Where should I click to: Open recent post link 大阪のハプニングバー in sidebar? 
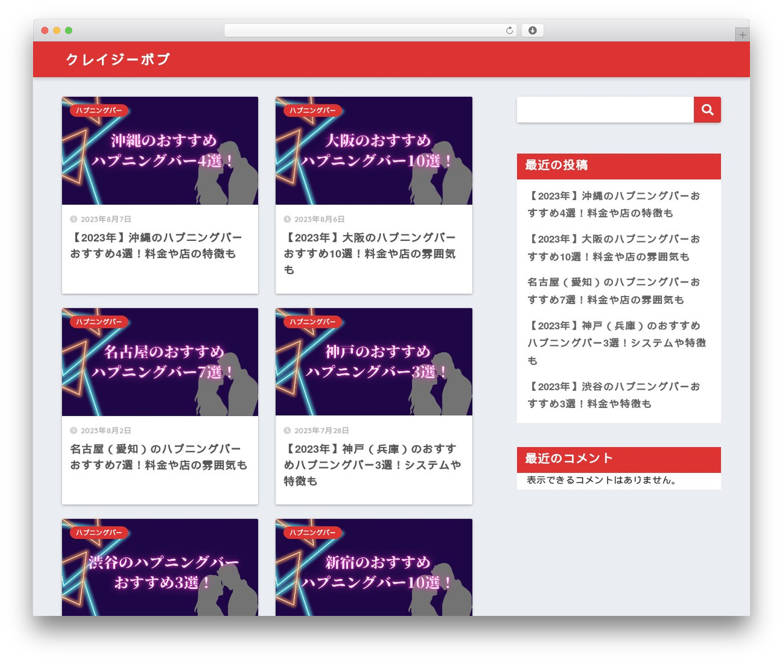[x=614, y=248]
